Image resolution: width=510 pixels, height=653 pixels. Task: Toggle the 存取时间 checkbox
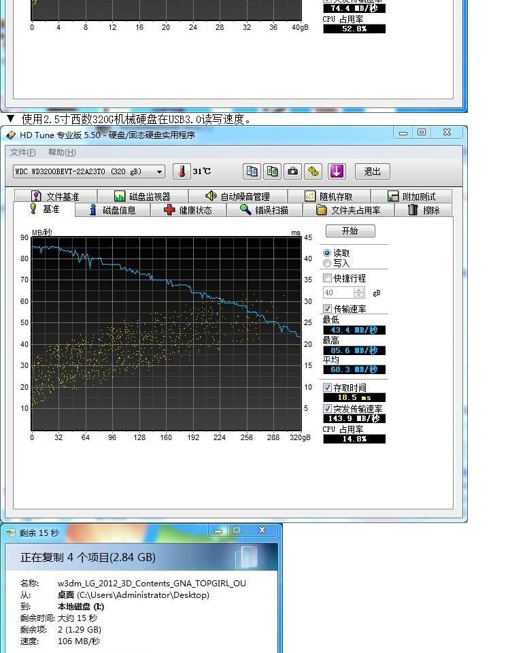[x=328, y=387]
